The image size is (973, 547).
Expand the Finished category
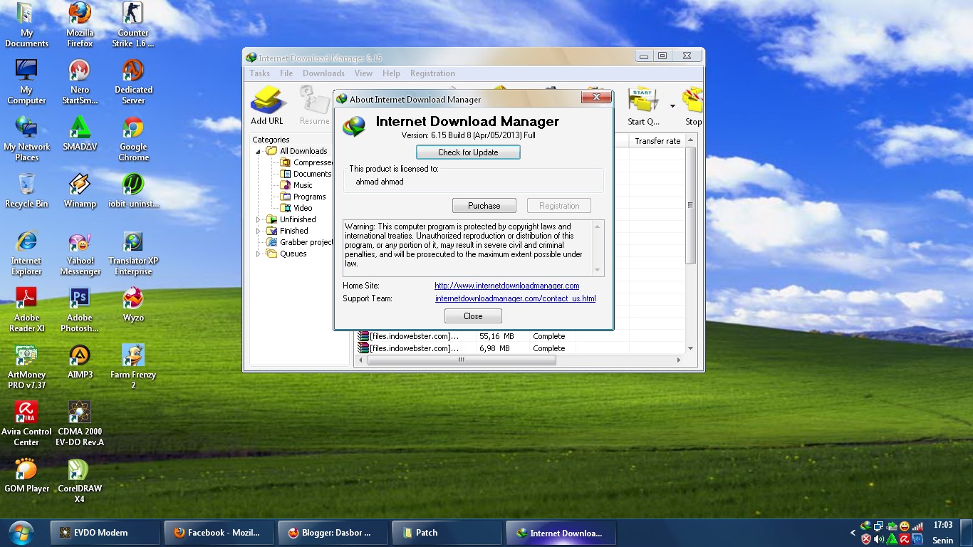pos(259,231)
